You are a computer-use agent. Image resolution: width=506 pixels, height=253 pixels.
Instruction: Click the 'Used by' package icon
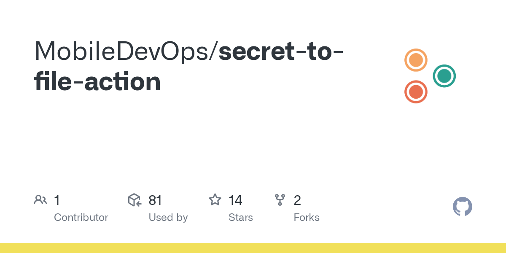[134, 200]
